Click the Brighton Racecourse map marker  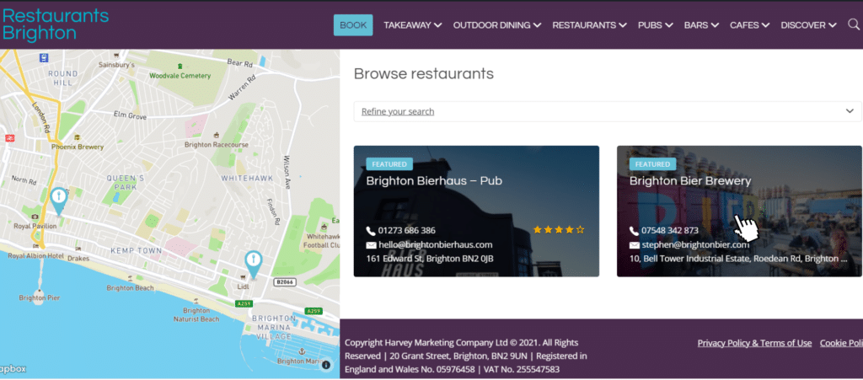click(217, 136)
